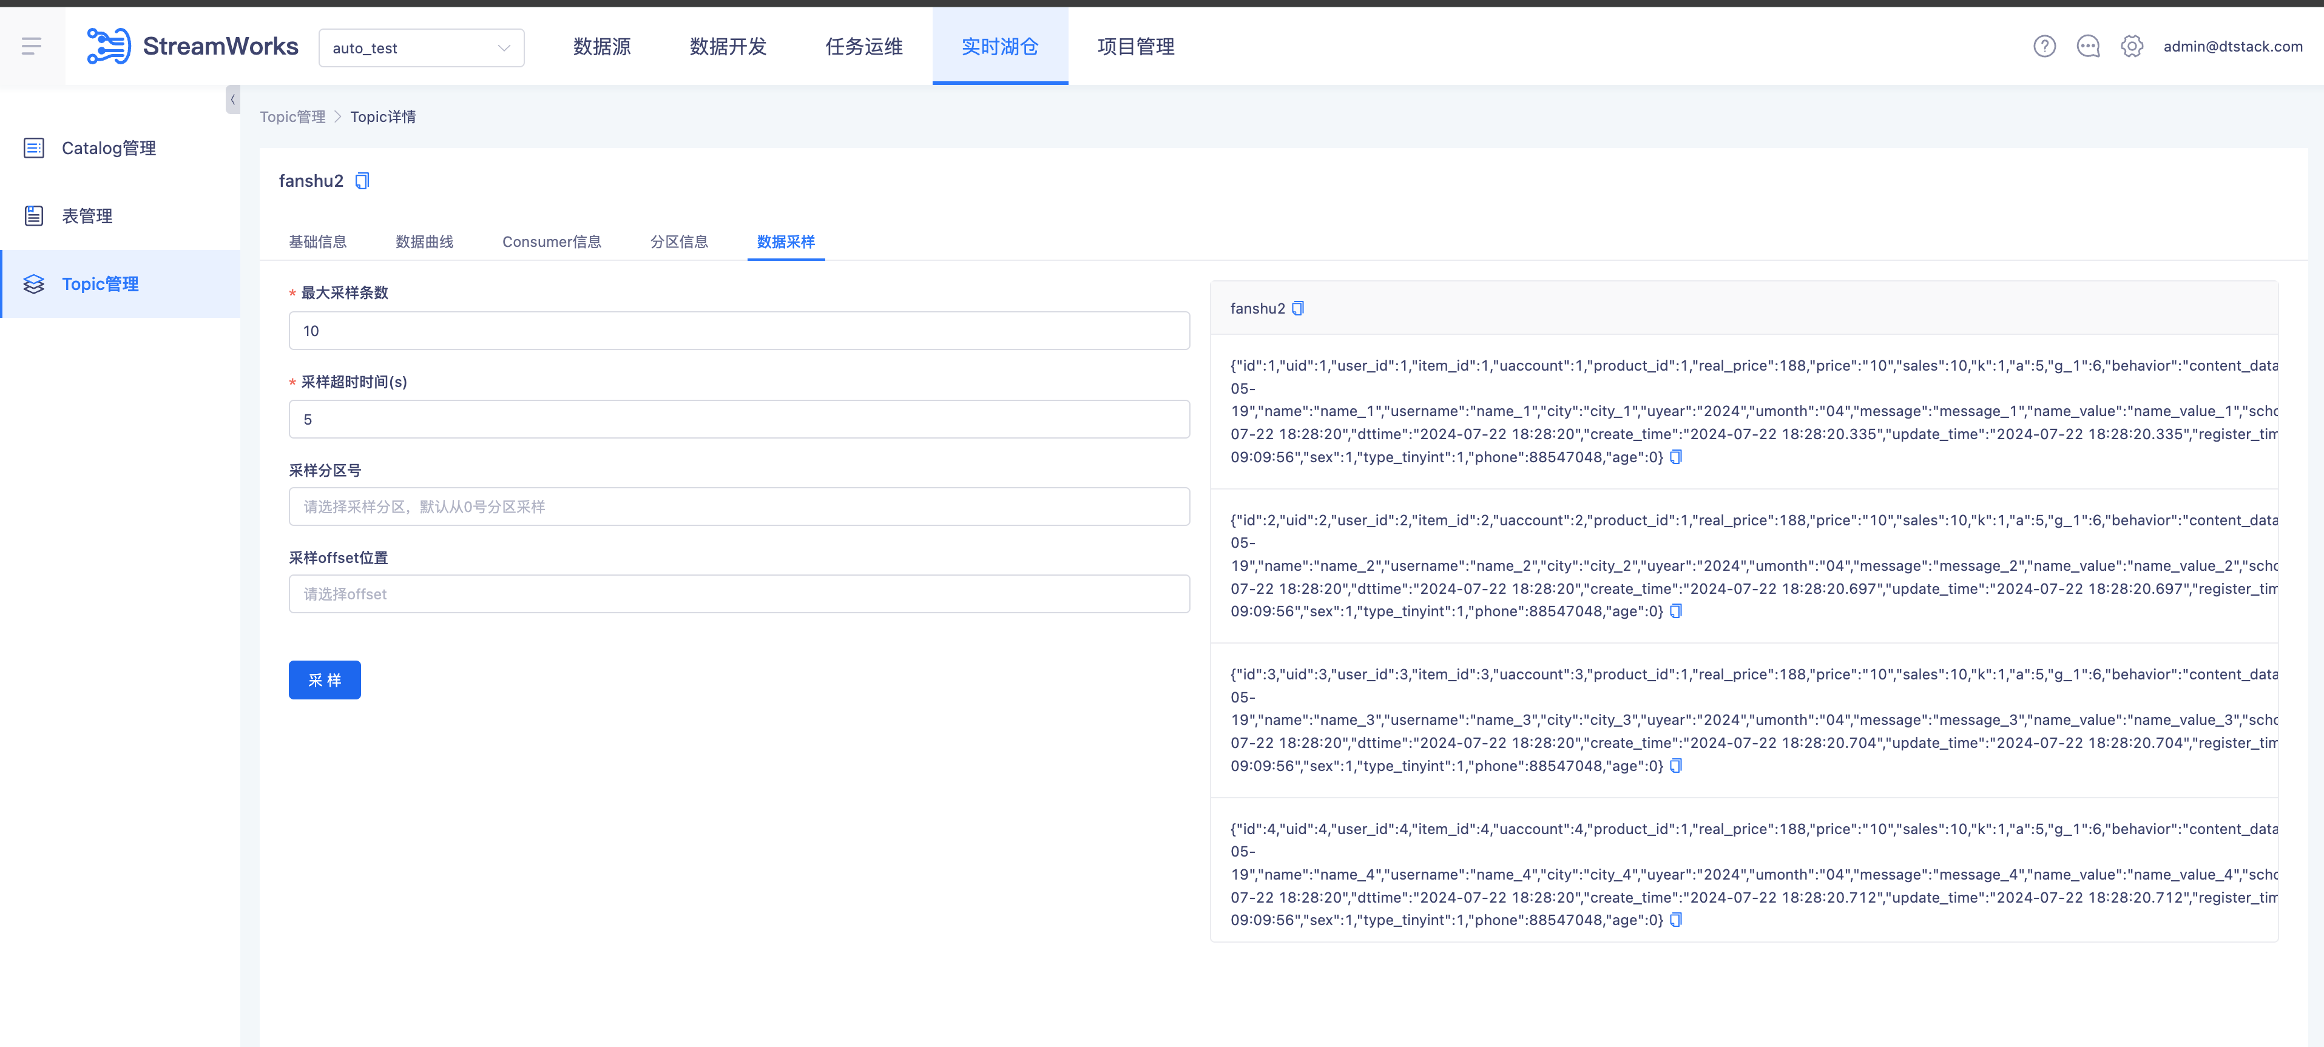Open the 采样offset位置 select
The width and height of the screenshot is (2324, 1047).
739,594
